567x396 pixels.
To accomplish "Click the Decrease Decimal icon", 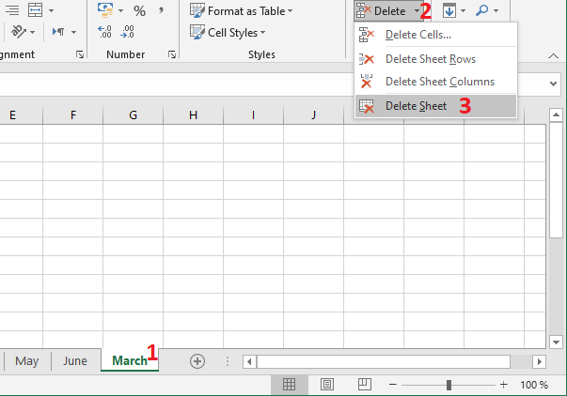I will click(129, 32).
